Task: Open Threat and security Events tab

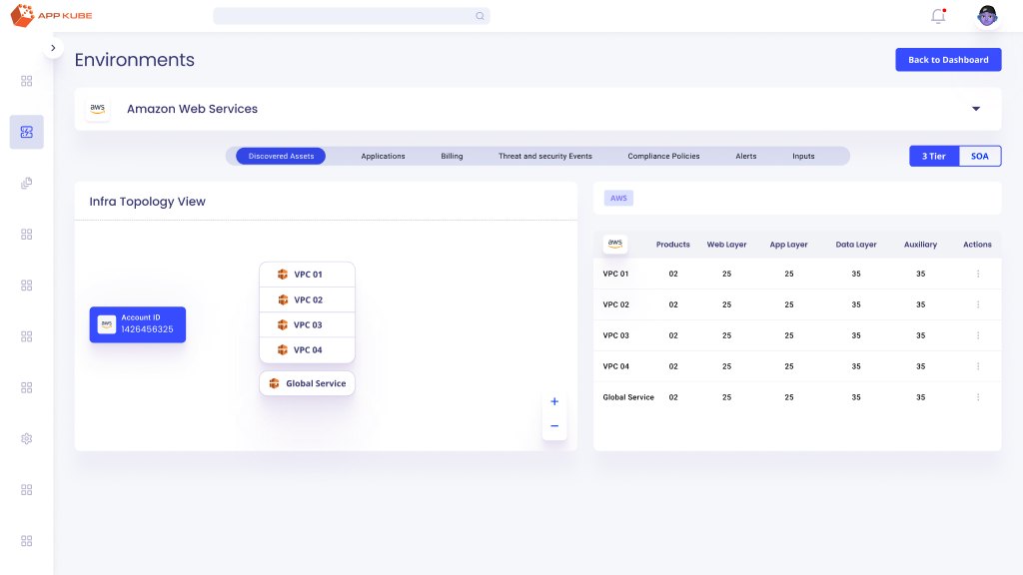Action: (x=545, y=156)
